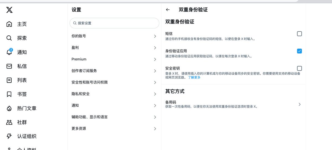Click the magnifier icon in 搜索设置 box
The width and height of the screenshot is (332, 150).
(x=75, y=23)
